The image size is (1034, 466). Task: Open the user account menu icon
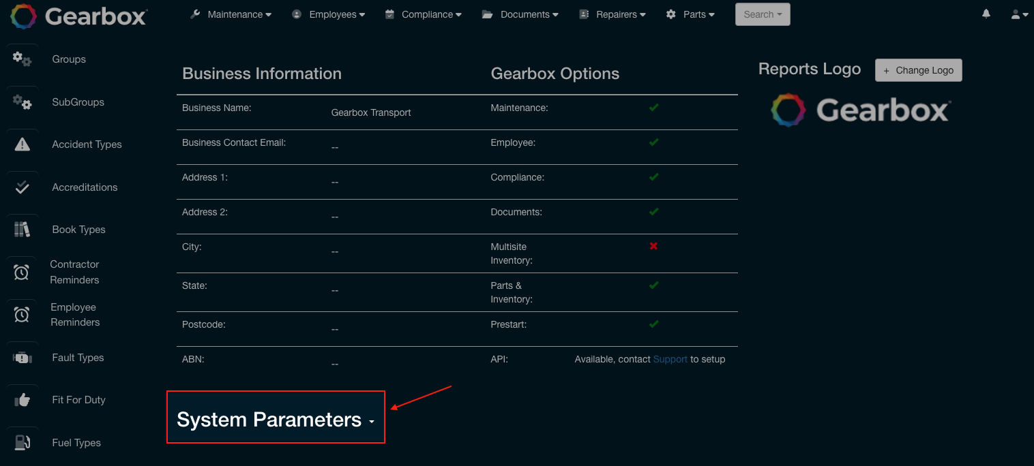pyautogui.click(x=1020, y=14)
